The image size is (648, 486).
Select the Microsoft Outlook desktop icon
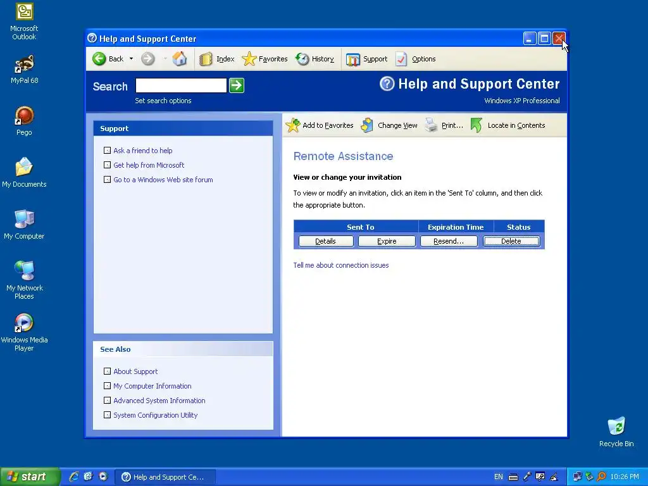pos(24,22)
